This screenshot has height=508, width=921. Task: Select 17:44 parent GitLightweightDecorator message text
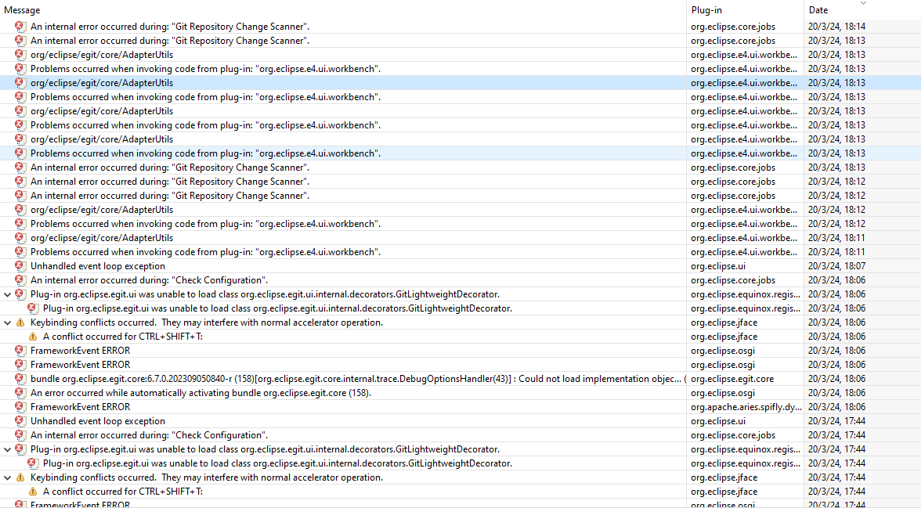click(x=265, y=449)
